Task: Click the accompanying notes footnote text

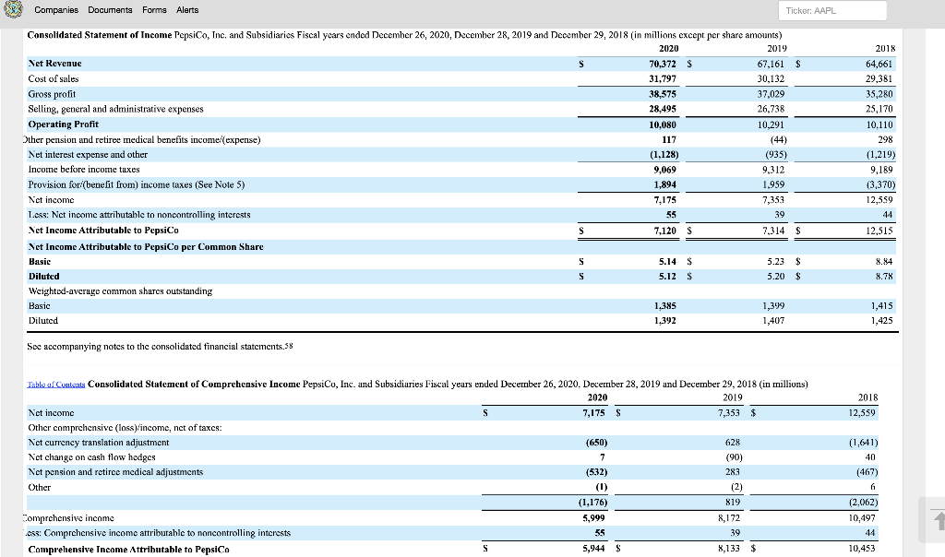Action: coord(160,347)
